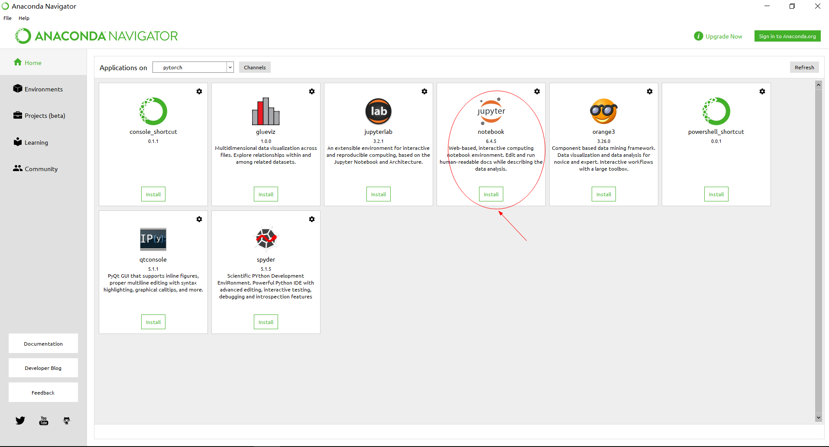829x447 pixels.
Task: Install Jupyter notebook
Action: (491, 194)
